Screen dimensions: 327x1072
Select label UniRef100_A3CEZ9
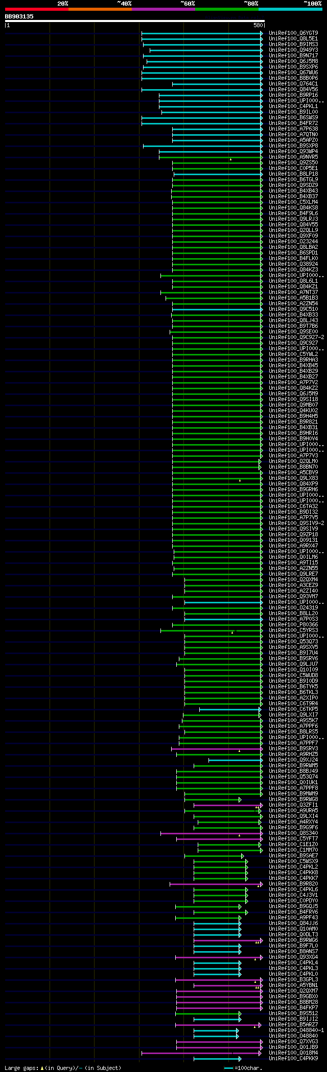click(293, 585)
